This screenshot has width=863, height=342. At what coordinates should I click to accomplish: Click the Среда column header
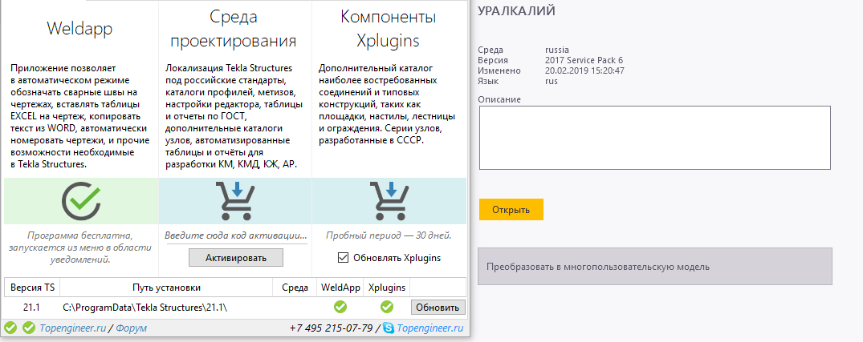295,288
